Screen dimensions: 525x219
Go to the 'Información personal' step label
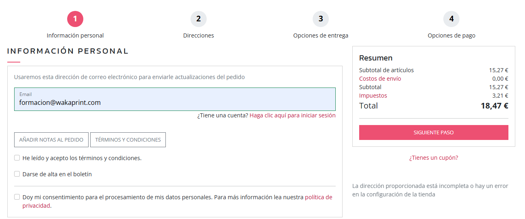pos(75,35)
